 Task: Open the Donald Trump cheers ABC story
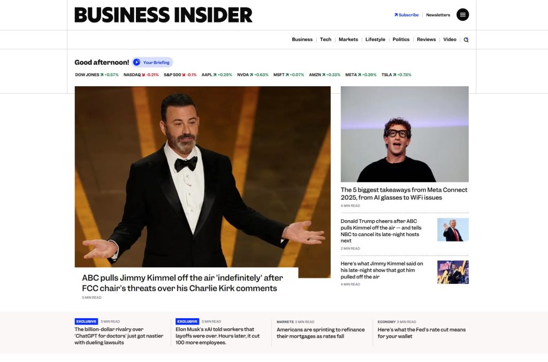point(381,231)
